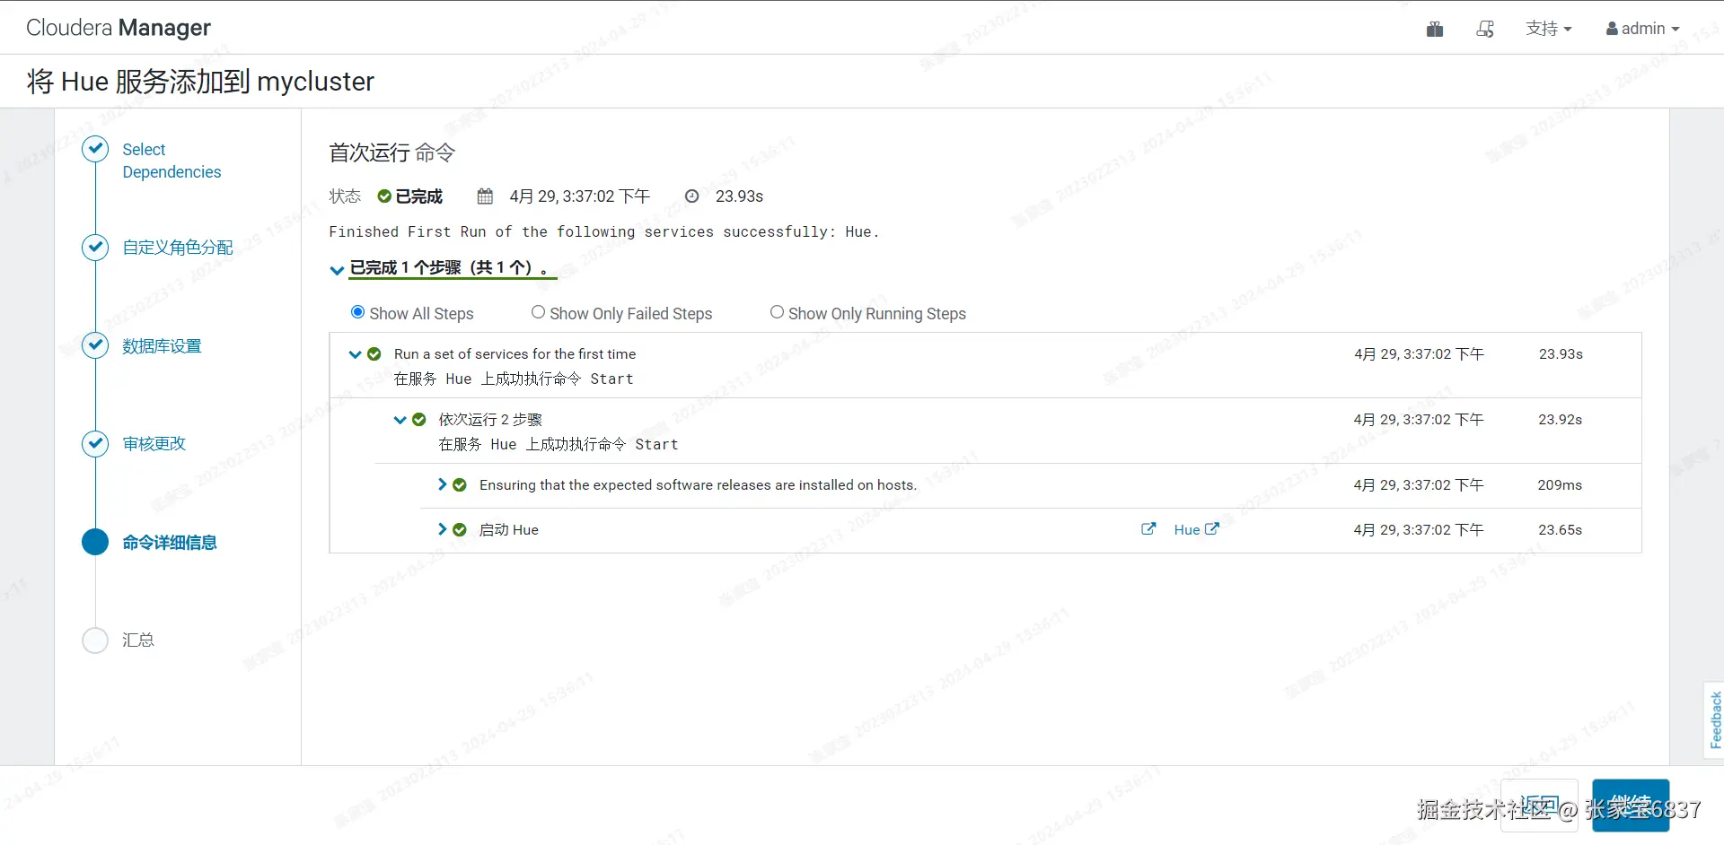Click start time '4月 29, 3:37:02 下午' in header
Screen dimensions: 1724x845
tap(580, 196)
